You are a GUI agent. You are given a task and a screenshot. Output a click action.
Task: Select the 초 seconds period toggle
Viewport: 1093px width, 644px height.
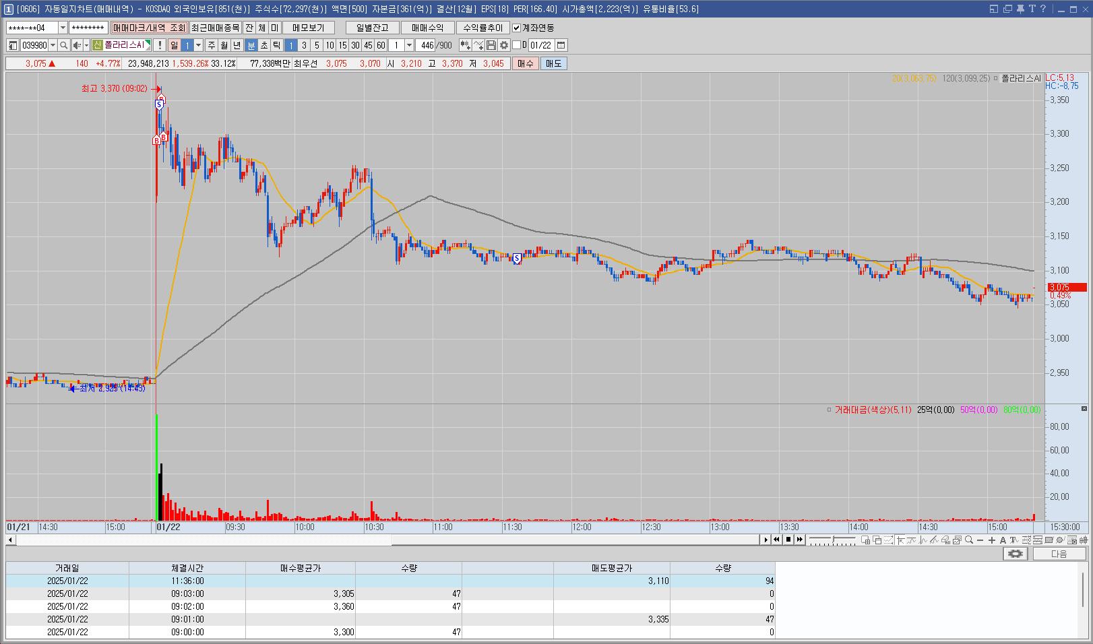pyautogui.click(x=264, y=45)
